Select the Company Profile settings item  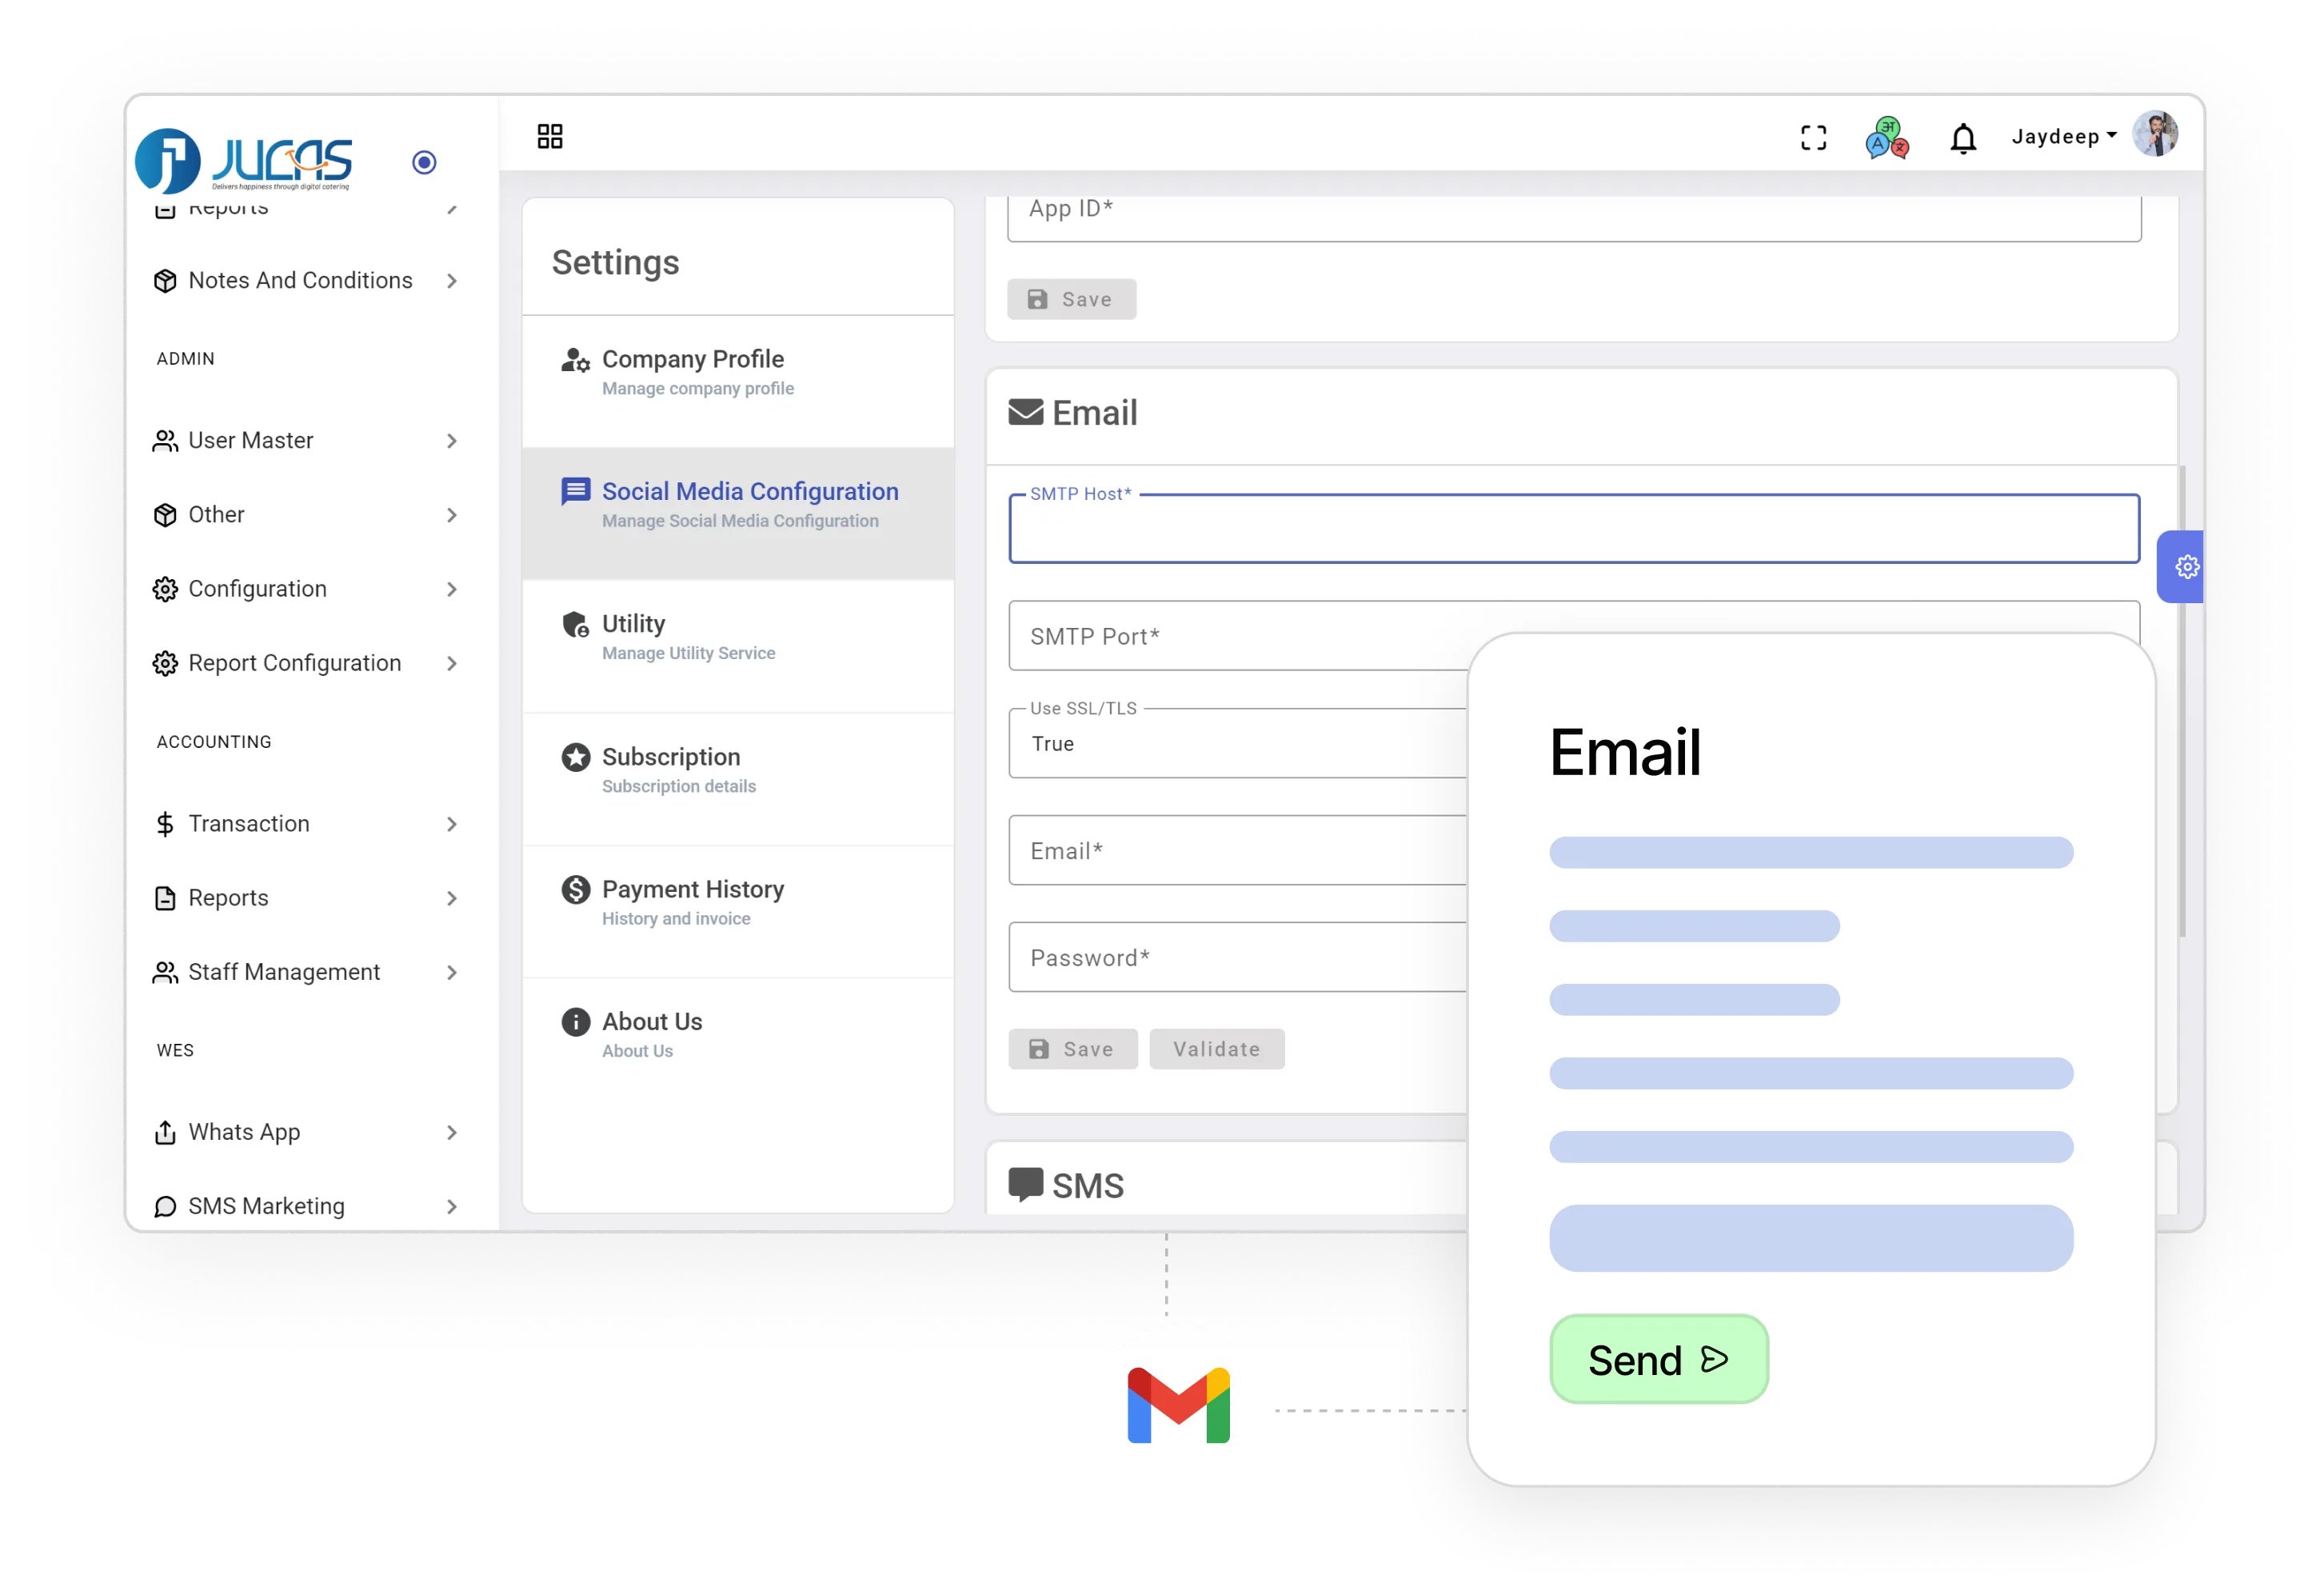click(x=693, y=359)
